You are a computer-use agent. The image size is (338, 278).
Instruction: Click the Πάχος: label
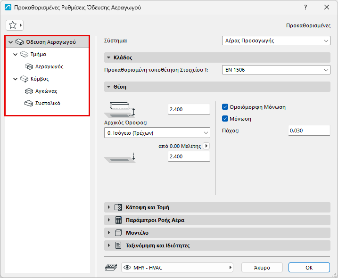(231, 131)
